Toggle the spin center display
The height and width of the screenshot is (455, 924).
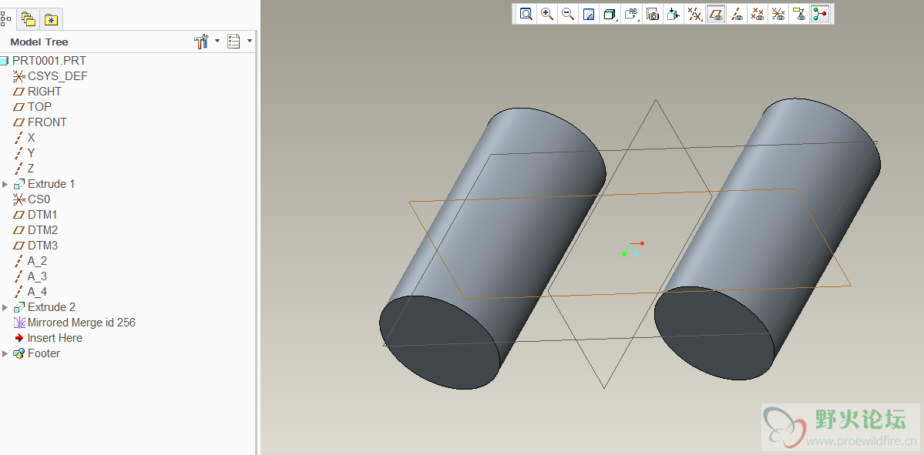click(x=820, y=14)
